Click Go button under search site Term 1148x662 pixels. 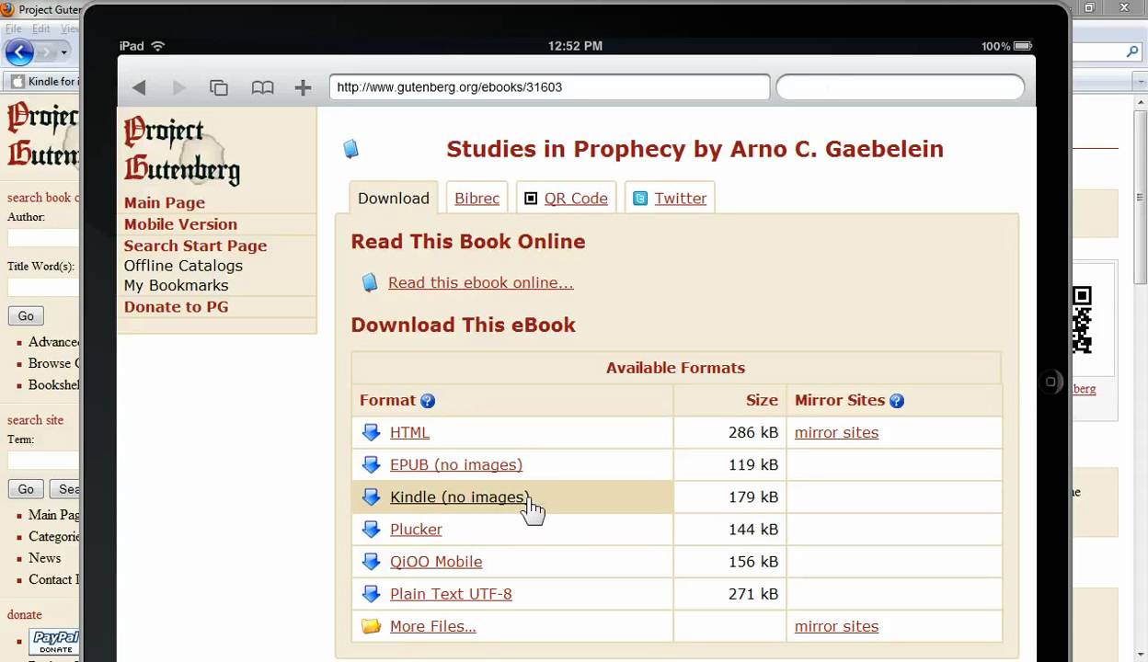(x=26, y=489)
